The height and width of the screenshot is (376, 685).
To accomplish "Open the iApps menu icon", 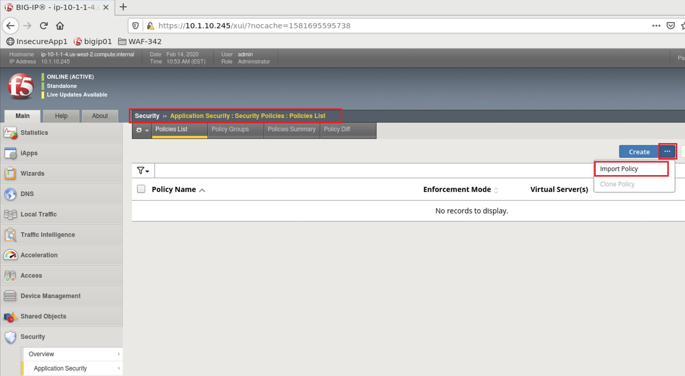I will click(10, 153).
